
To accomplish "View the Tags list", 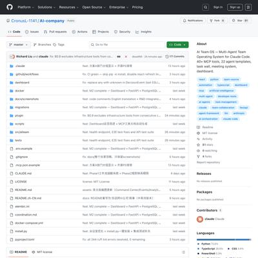I will (x=59, y=45).
